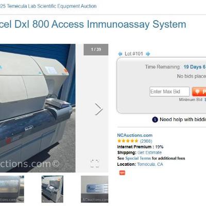206x206 pixels.
Task: Open the Special Terms link
Action: [x=138, y=158]
